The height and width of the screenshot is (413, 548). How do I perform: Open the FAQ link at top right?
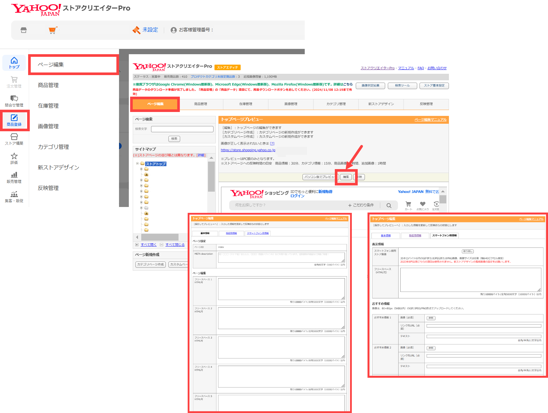coord(421,68)
